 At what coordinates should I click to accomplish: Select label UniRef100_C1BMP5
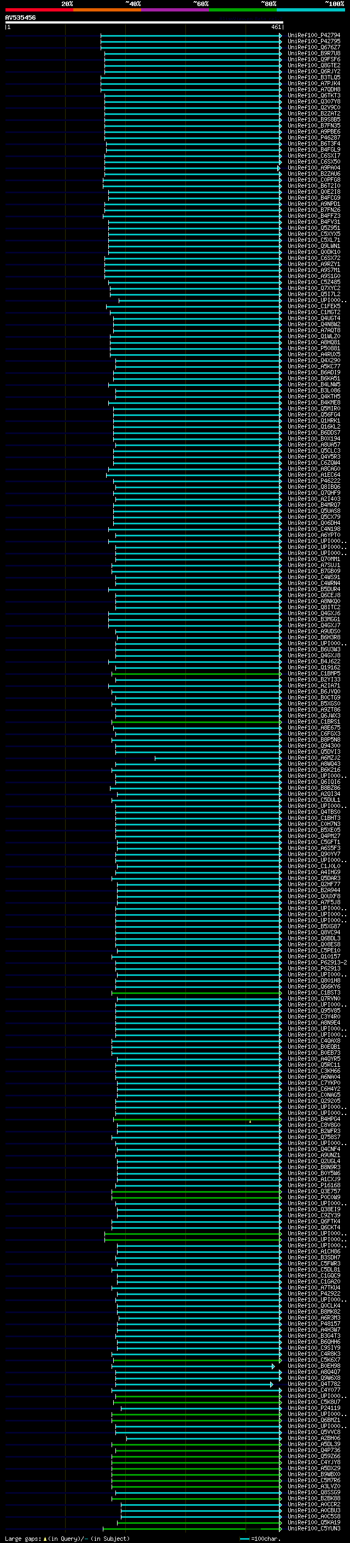click(x=314, y=673)
